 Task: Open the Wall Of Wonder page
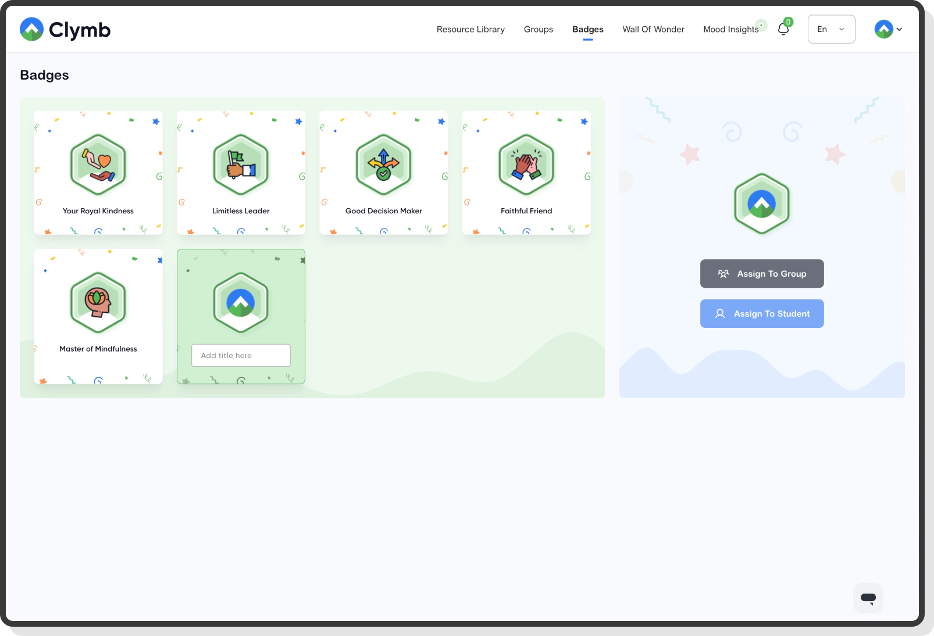(653, 28)
